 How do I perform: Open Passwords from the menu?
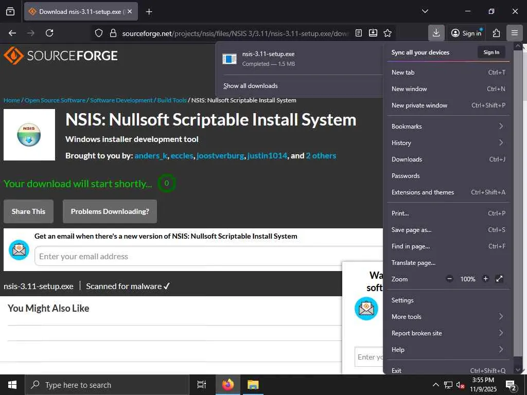(x=448, y=176)
